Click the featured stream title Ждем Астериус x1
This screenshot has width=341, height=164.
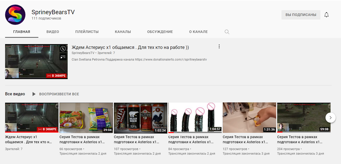click(130, 47)
